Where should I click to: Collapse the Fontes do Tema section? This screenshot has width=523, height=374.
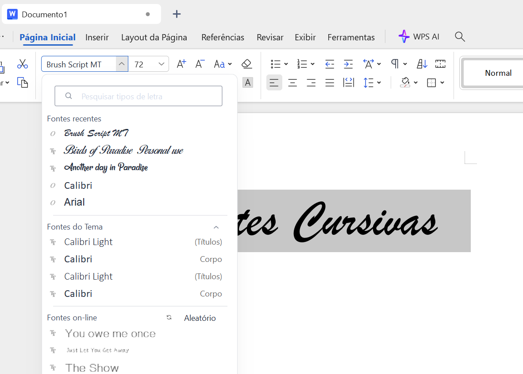tap(216, 227)
